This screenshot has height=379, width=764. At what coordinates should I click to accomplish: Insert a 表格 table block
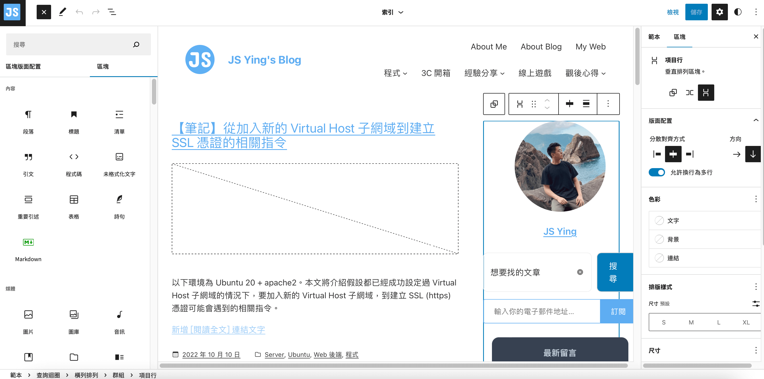[x=74, y=207]
